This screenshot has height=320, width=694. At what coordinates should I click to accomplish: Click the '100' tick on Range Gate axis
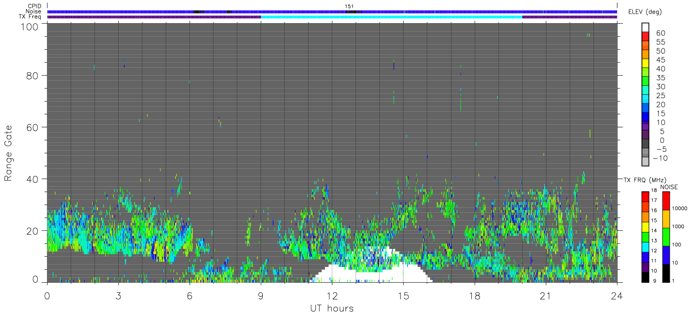(30, 27)
